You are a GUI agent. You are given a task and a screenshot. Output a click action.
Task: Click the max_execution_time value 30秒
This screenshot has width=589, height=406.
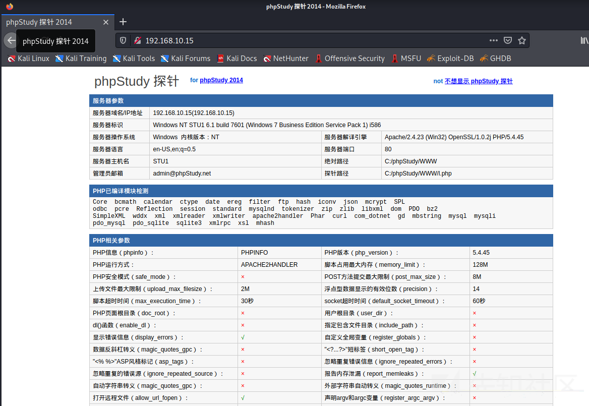pyautogui.click(x=247, y=301)
